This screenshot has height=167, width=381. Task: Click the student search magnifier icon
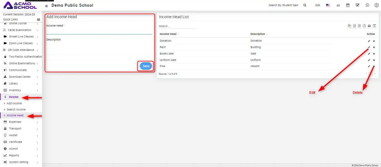click(x=305, y=5)
